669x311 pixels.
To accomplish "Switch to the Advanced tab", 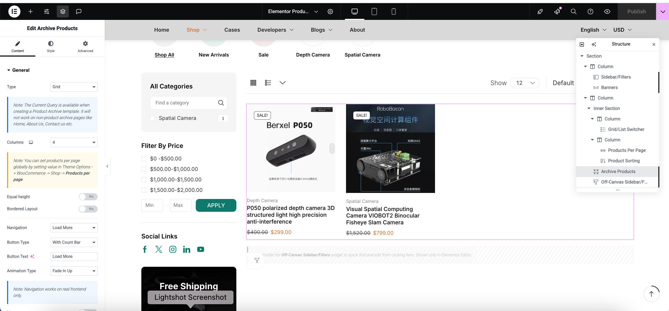I will [85, 47].
